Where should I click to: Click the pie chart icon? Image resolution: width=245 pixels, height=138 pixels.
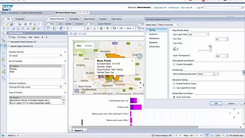pyautogui.click(x=101, y=28)
